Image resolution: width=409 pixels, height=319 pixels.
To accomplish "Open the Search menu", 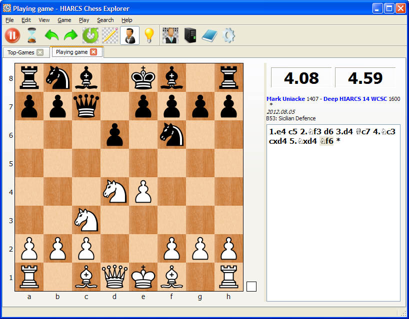I will [x=105, y=20].
